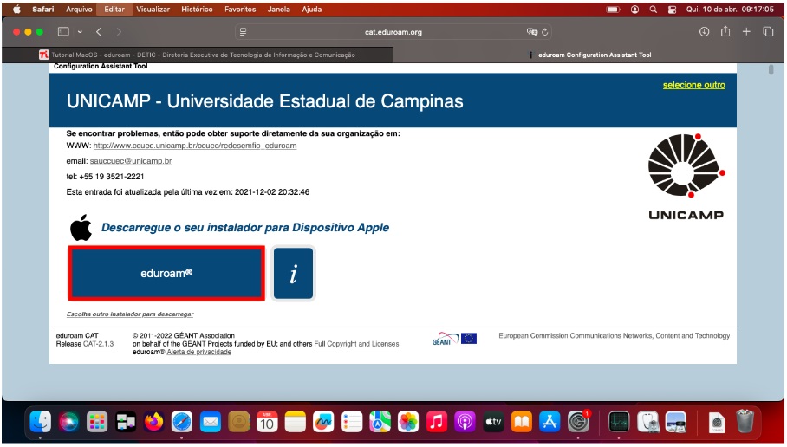
Task: Go back with the Safari back arrow
Action: point(99,31)
